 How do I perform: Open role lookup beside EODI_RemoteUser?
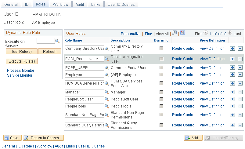(107, 59)
